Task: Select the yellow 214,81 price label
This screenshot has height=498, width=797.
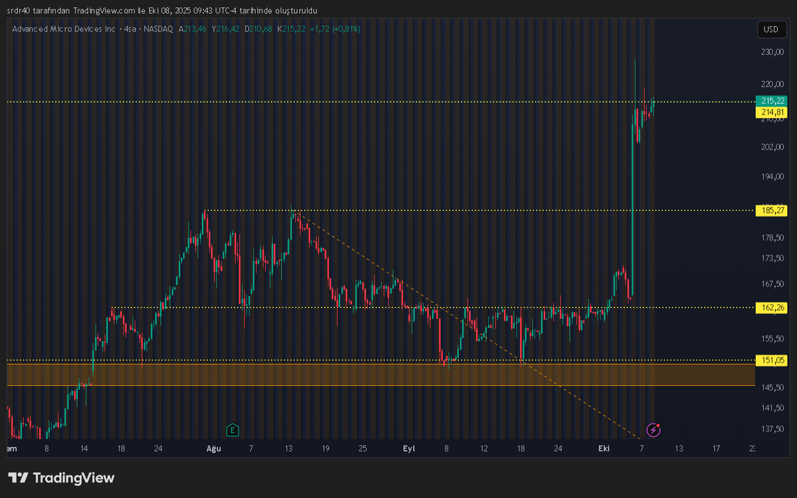Action: click(771, 112)
